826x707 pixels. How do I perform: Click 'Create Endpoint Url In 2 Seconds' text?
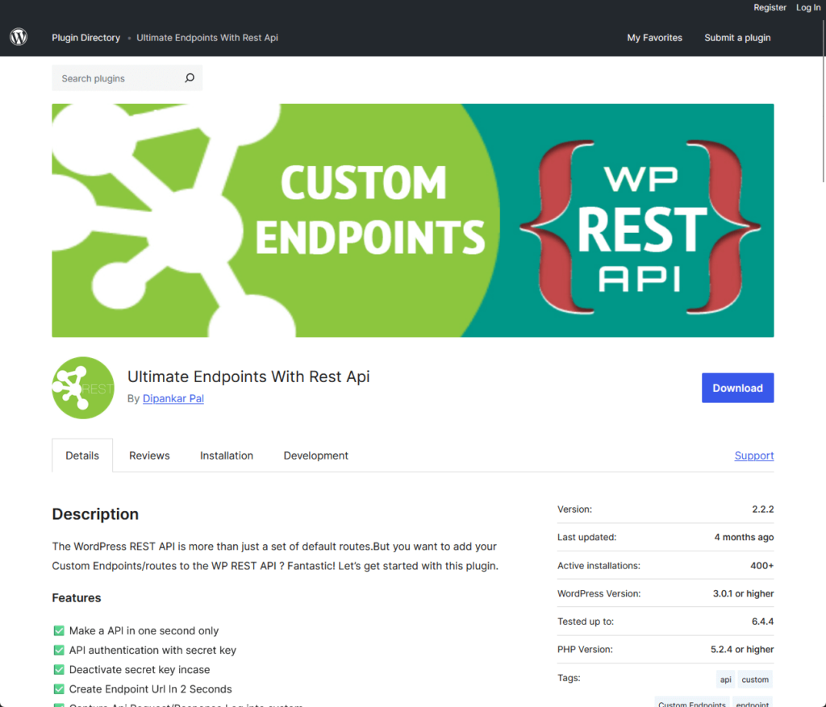(151, 689)
